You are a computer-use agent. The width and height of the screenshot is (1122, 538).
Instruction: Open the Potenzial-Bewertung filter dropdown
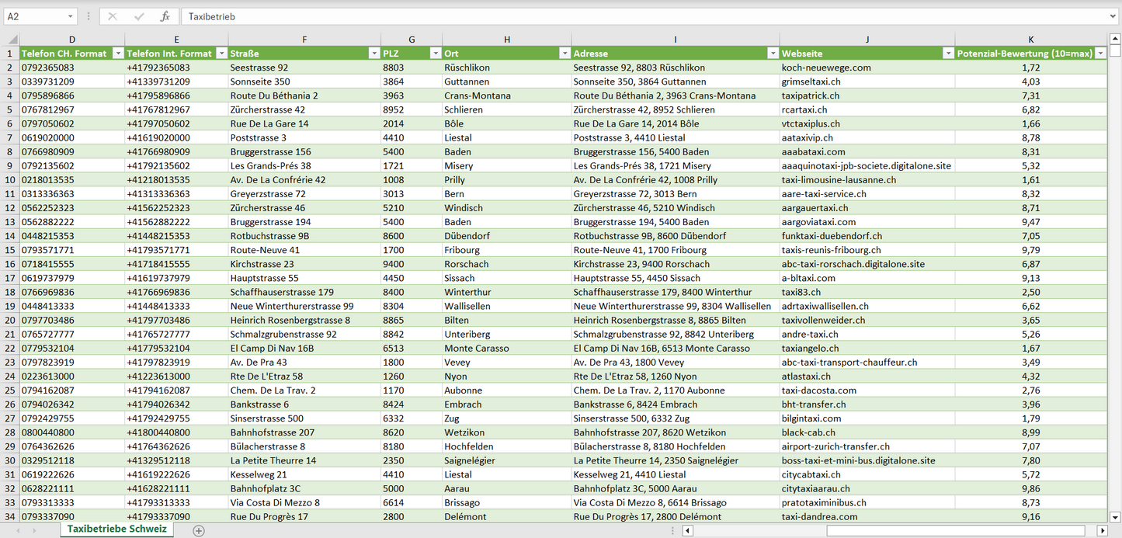(x=1099, y=54)
